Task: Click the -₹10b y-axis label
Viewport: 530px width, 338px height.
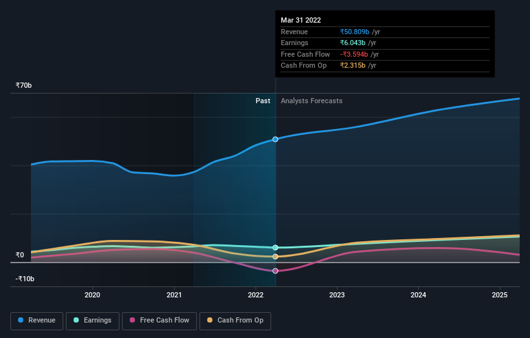Action: tap(25, 279)
